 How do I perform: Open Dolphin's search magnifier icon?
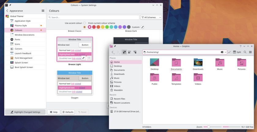pyautogui.click(x=245, y=52)
